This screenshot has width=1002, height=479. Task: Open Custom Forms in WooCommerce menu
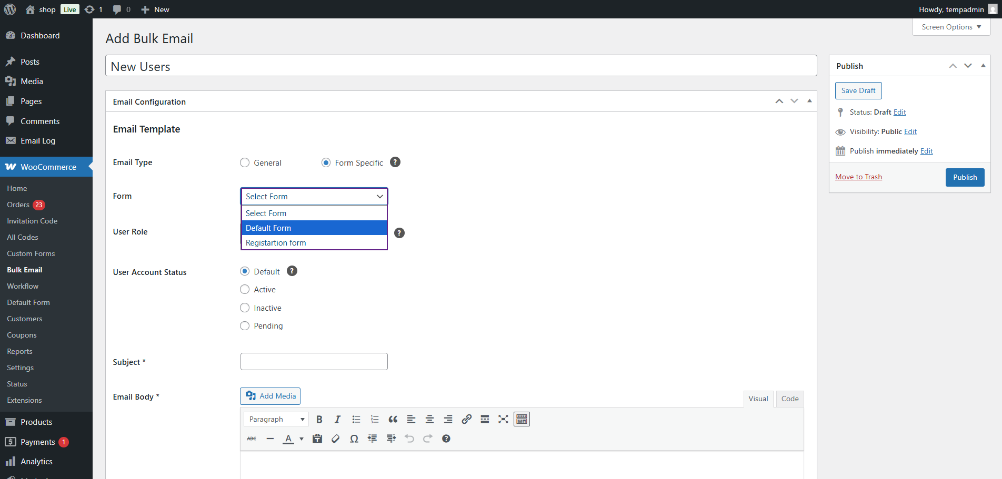[31, 253]
